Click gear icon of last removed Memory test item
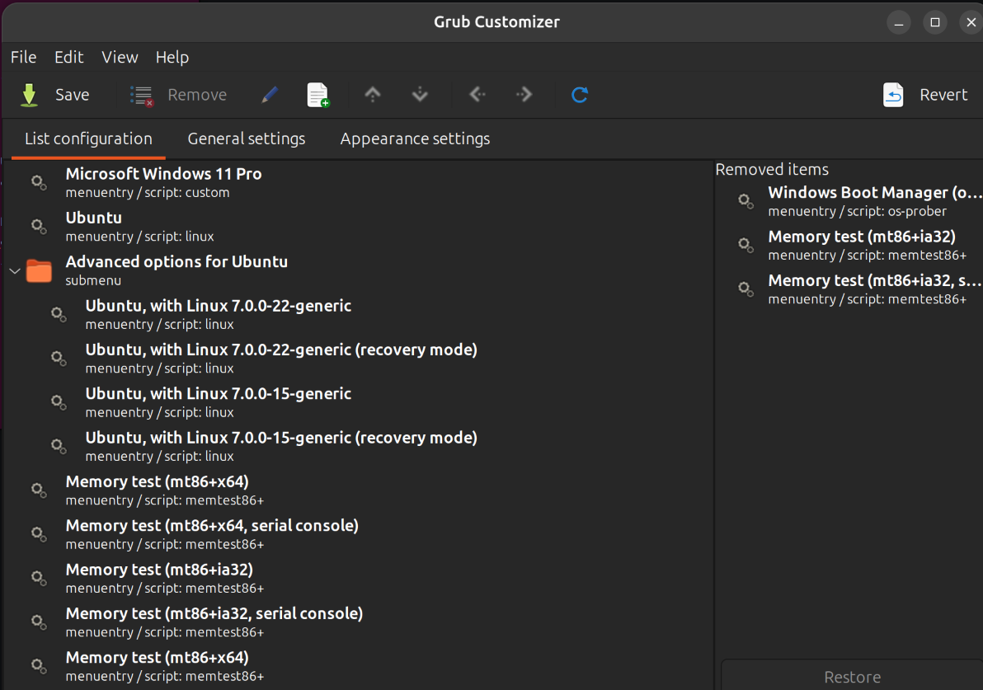This screenshot has height=690, width=983. point(746,289)
